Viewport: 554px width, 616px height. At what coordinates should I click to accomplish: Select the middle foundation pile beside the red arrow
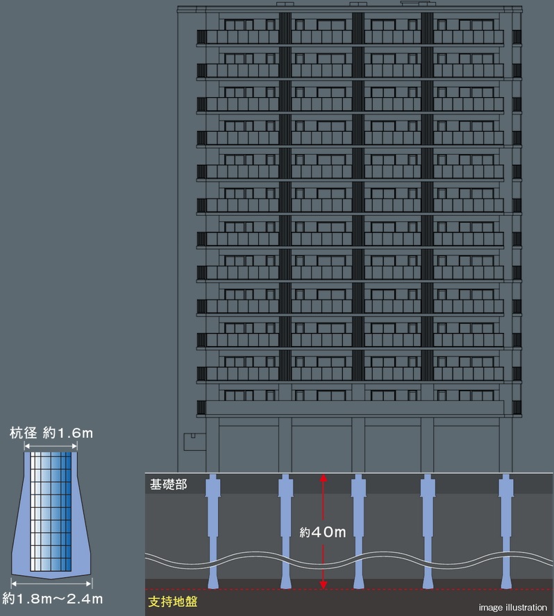coord(358,527)
